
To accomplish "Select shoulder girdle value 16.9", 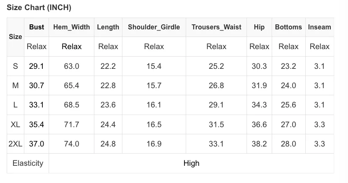I will 154,144.
